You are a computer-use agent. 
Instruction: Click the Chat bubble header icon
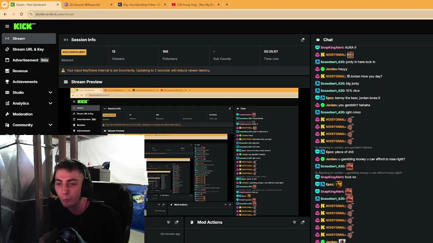[318, 40]
